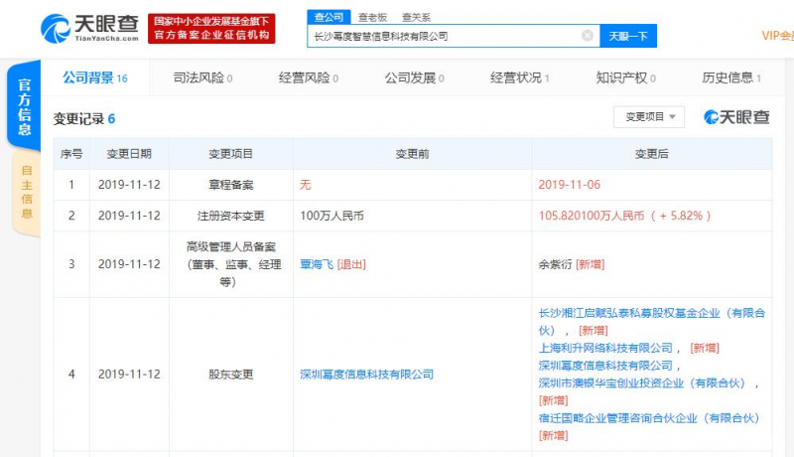794x457 pixels.
Task: Open 宿迁国略企业管理咨询合伙企业 link
Action: (x=649, y=418)
